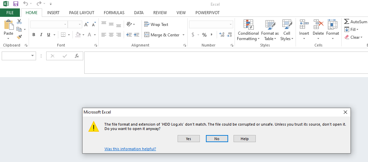Screen dimensions: 368x162
Task: Open Merge & Center dropdown arrow
Action: pos(184,35)
